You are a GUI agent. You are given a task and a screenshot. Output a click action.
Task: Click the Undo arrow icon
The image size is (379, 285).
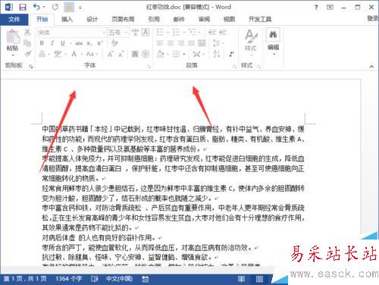pos(36,7)
